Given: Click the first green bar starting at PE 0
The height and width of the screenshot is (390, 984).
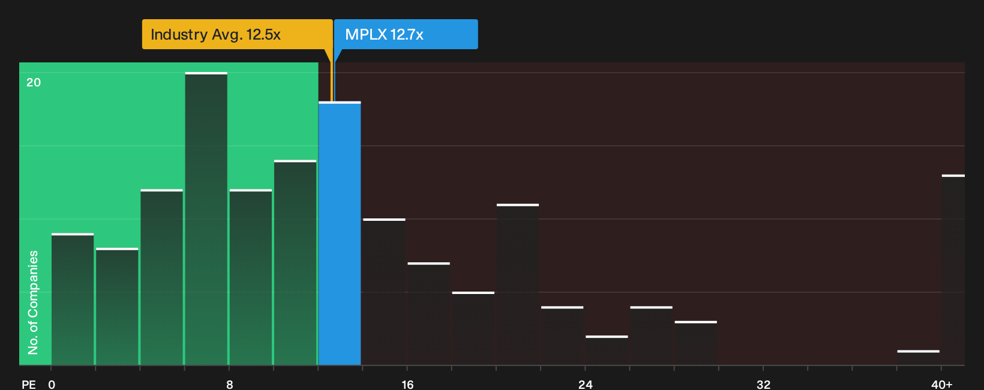Looking at the screenshot, I should pyautogui.click(x=73, y=299).
